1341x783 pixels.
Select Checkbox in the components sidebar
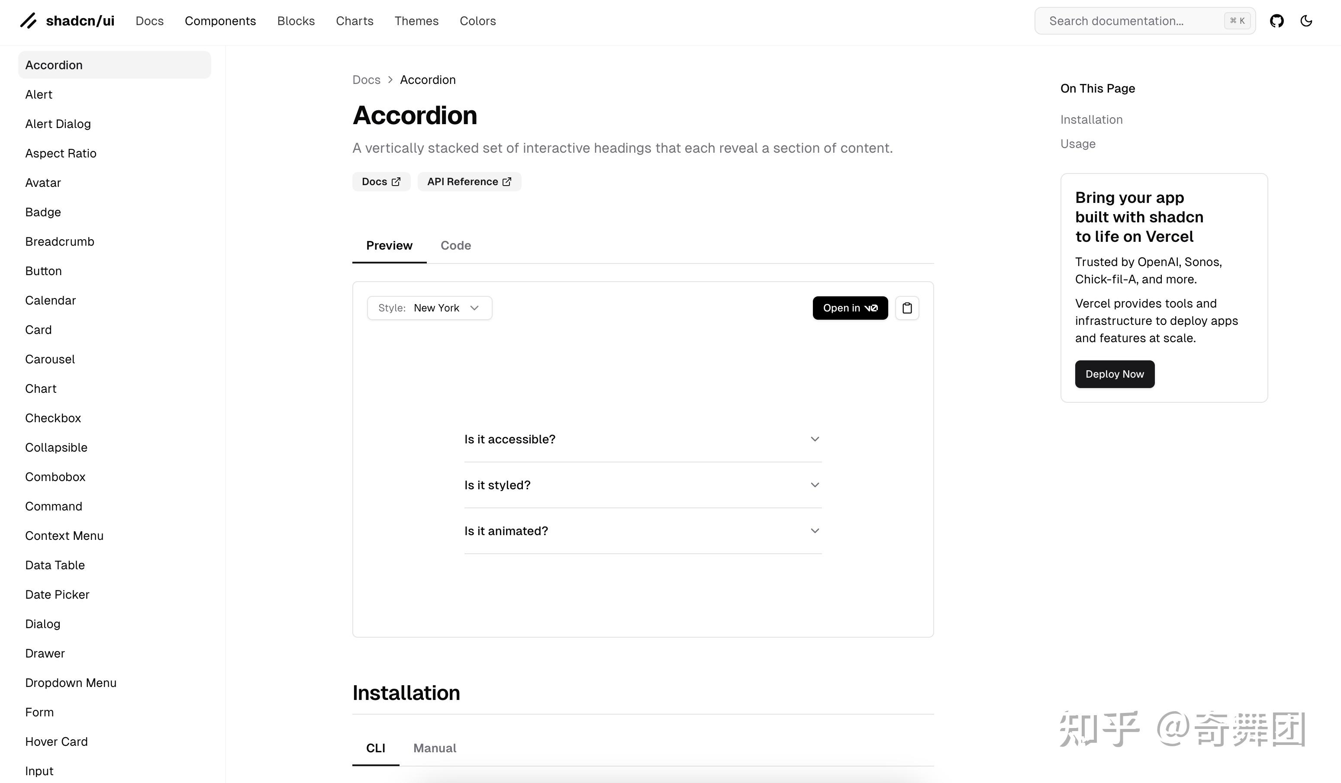53,418
